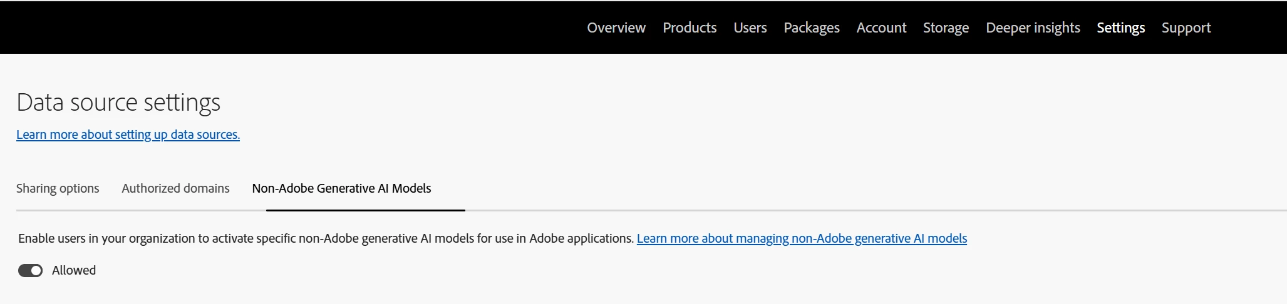Open the Support page
The width and height of the screenshot is (1287, 304).
(1186, 28)
